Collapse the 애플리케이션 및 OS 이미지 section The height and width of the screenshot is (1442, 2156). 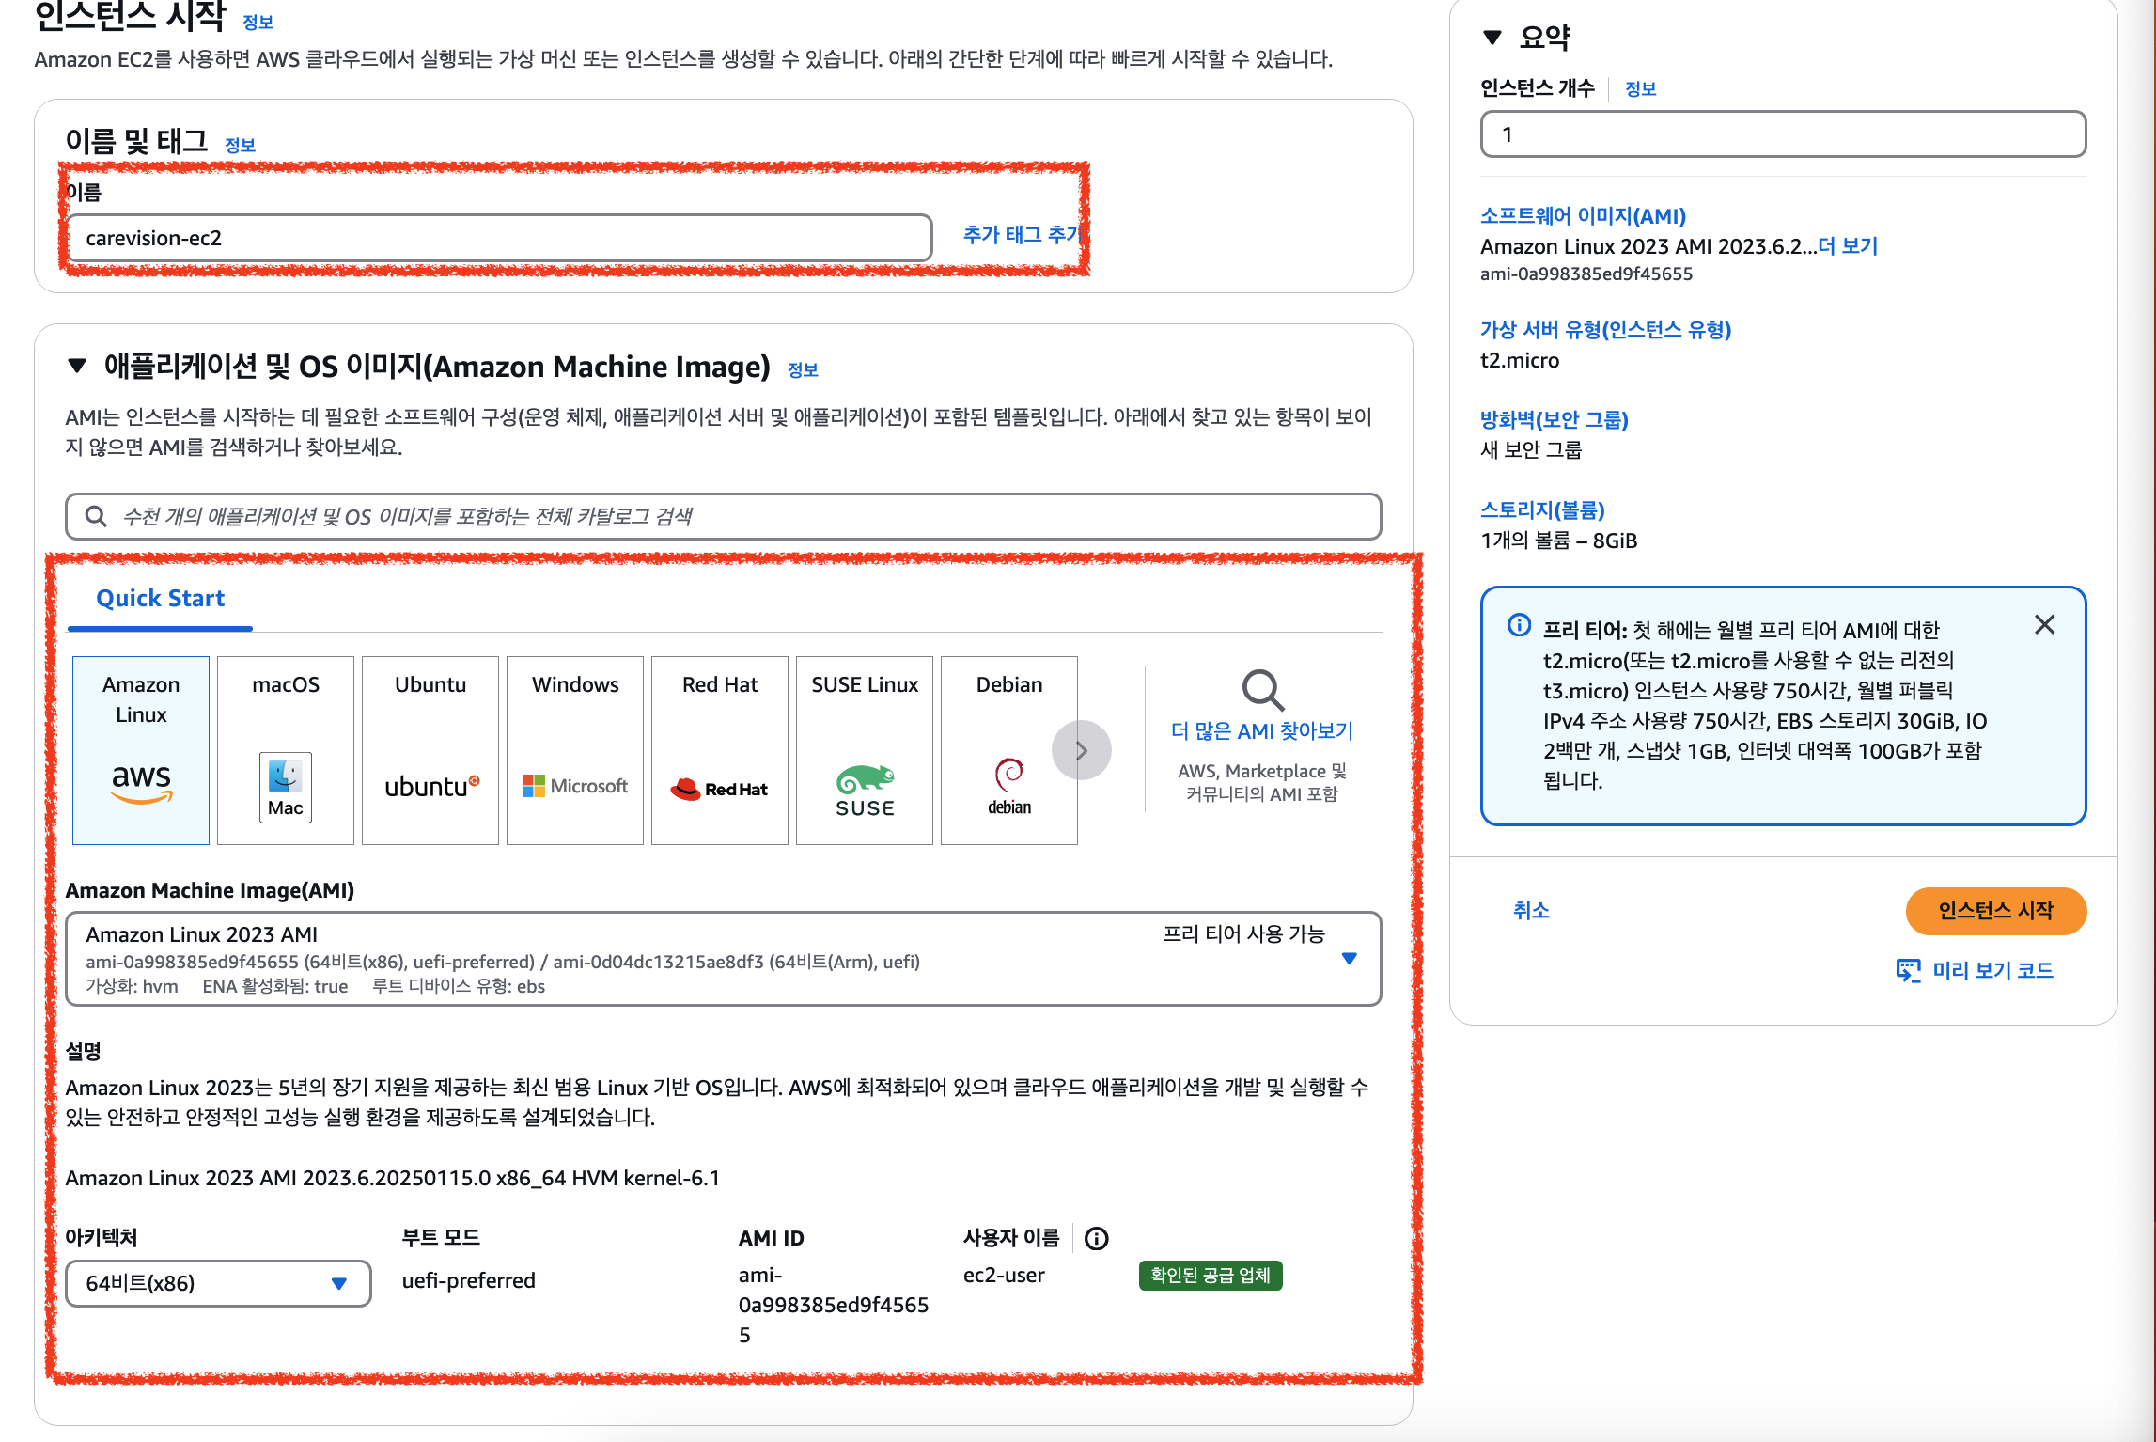[x=77, y=366]
